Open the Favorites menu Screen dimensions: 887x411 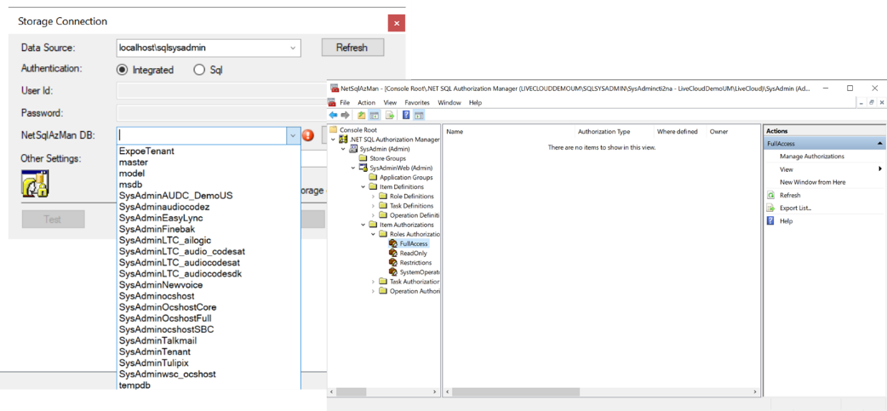tap(417, 102)
